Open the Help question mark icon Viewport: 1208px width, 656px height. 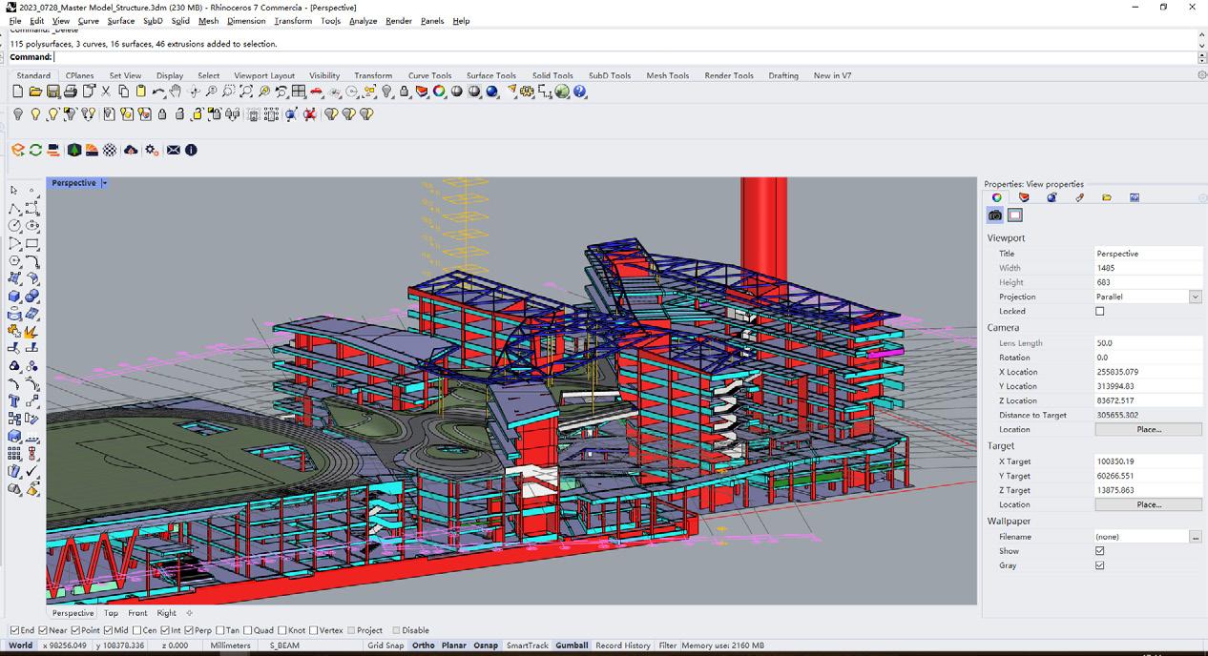click(579, 92)
